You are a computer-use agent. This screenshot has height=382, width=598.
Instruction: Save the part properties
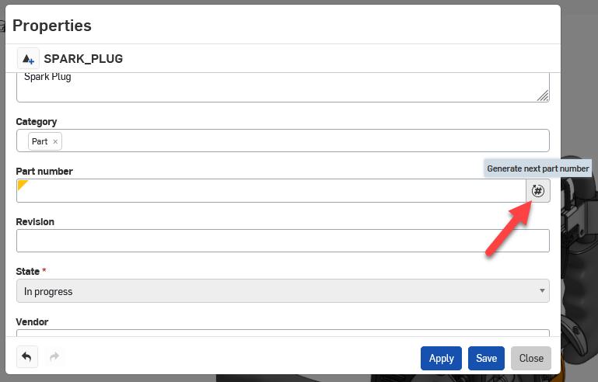coord(486,358)
